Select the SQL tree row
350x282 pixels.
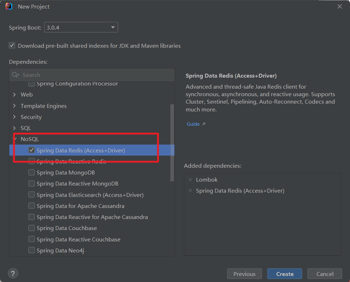[x=92, y=128]
